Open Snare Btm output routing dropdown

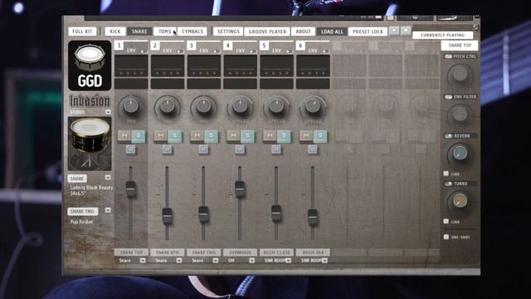179,260
